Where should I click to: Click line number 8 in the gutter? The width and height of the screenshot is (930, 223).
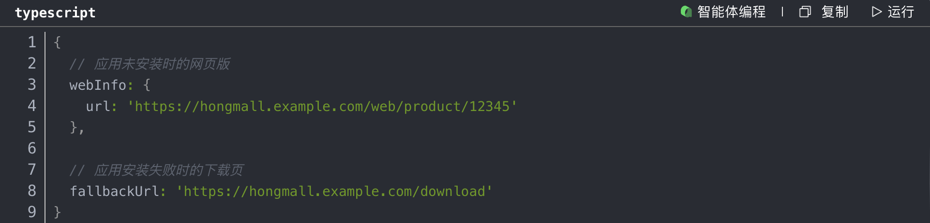tap(32, 191)
